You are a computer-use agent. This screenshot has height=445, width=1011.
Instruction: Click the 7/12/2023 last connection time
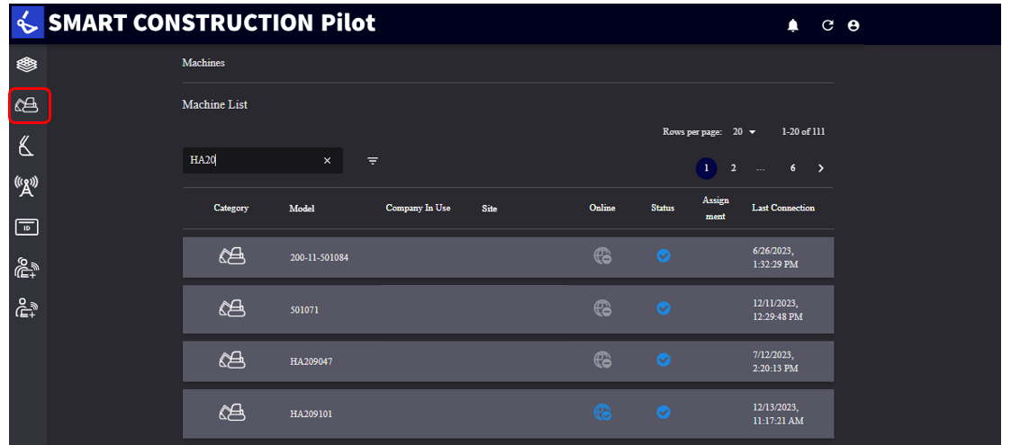pos(776,361)
